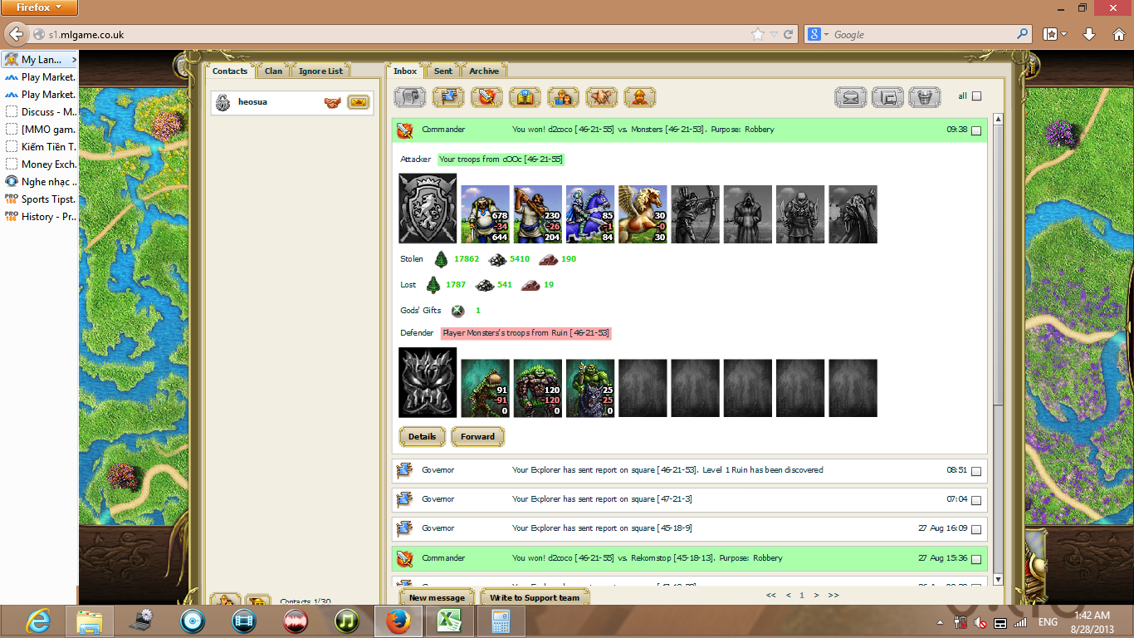Jump to the last page with '>>'
This screenshot has width=1134, height=638.
[x=833, y=595]
